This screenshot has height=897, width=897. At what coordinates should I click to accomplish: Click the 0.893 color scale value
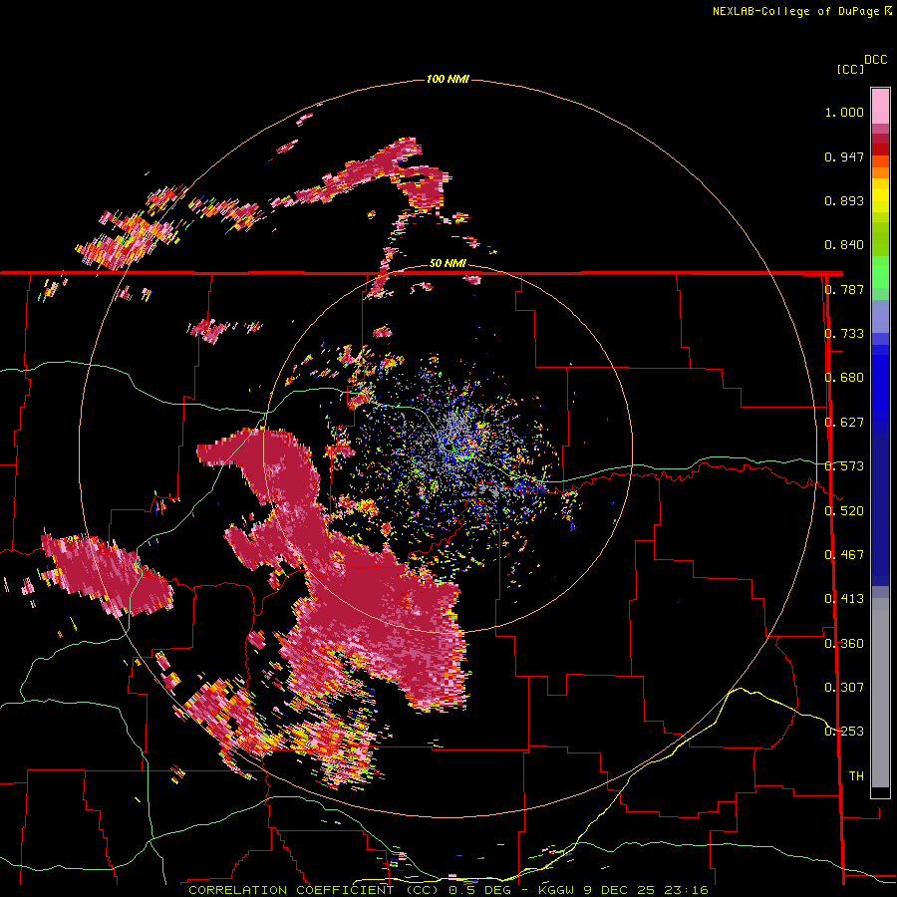tap(844, 200)
